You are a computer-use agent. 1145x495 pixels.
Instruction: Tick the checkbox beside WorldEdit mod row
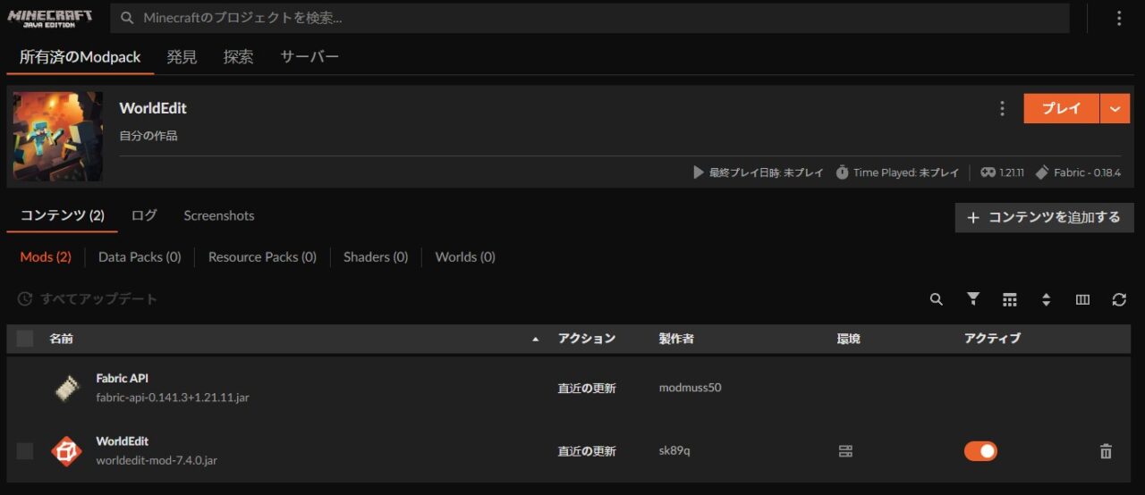[25, 451]
